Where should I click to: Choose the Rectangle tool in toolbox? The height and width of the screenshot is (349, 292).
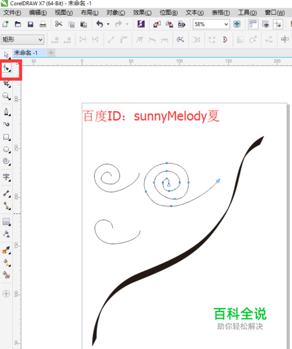pyautogui.click(x=6, y=137)
